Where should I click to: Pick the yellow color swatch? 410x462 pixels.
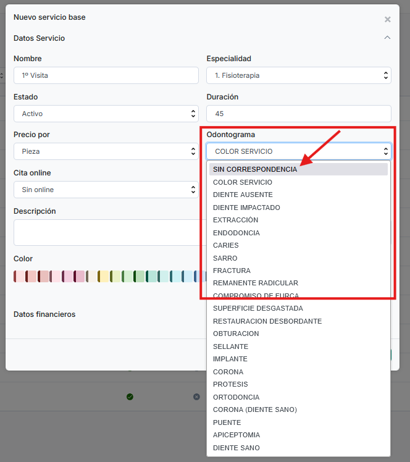coord(104,276)
